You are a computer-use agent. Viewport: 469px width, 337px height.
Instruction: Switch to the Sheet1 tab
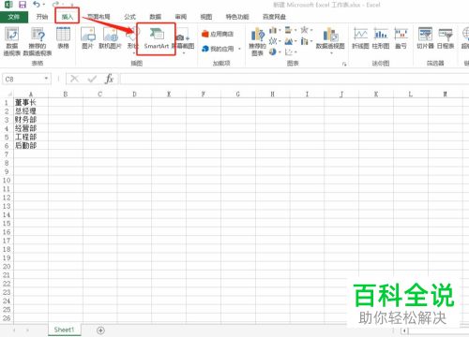[x=64, y=330]
